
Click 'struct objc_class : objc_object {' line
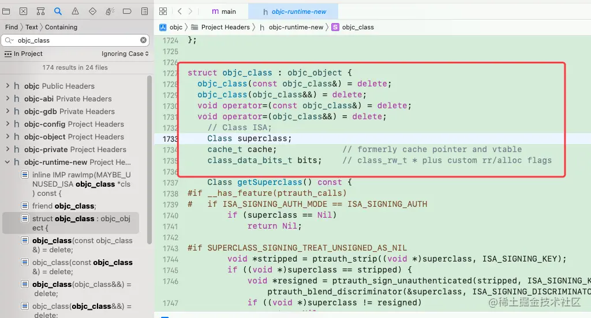click(270, 73)
